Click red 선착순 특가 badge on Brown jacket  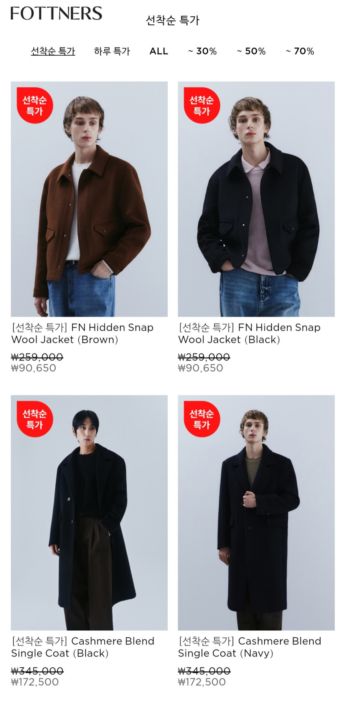point(34,105)
